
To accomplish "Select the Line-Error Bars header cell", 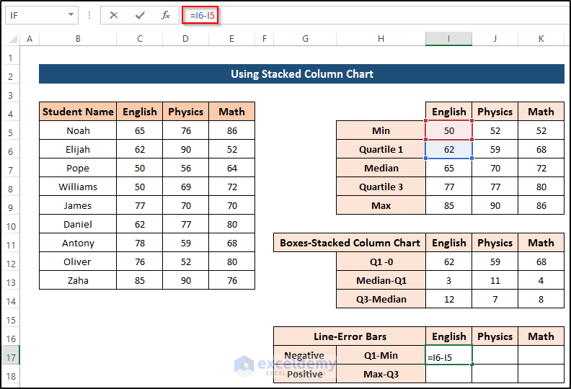I will pos(350,336).
